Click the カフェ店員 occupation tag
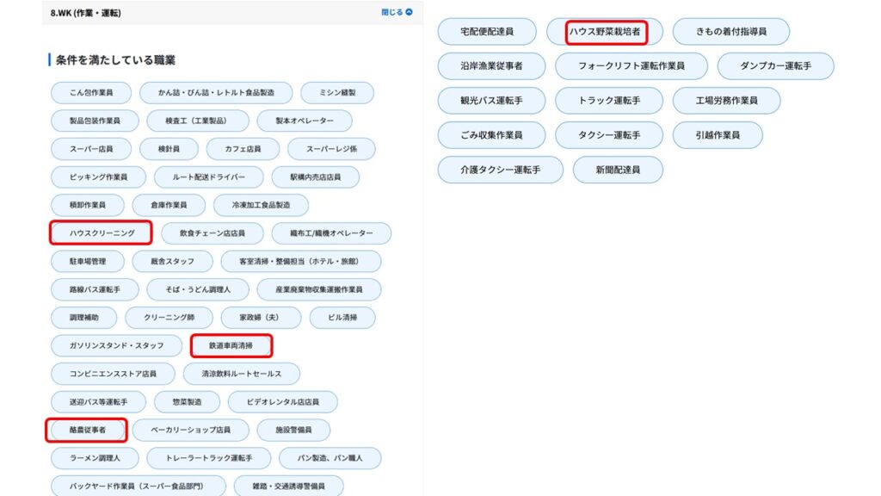The width and height of the screenshot is (881, 496). pos(243,149)
